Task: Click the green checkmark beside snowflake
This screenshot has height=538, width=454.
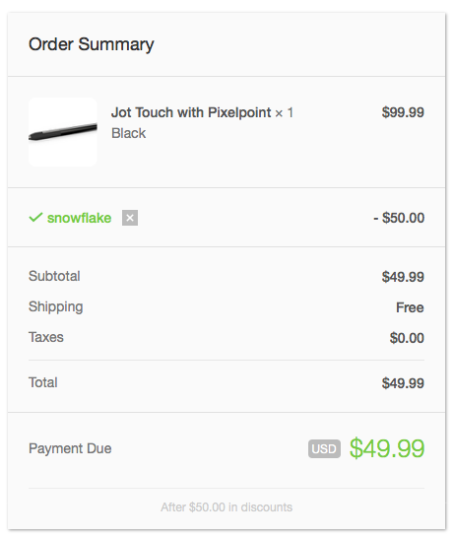Action: click(x=35, y=217)
